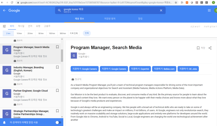
Task: Bookmark Industry Manager, Branding listing
Action: click(x=57, y=67)
